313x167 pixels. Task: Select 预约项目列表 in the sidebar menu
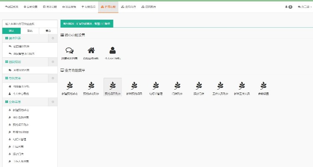[21, 125]
